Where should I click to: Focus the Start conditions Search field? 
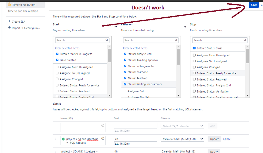(x=82, y=40)
